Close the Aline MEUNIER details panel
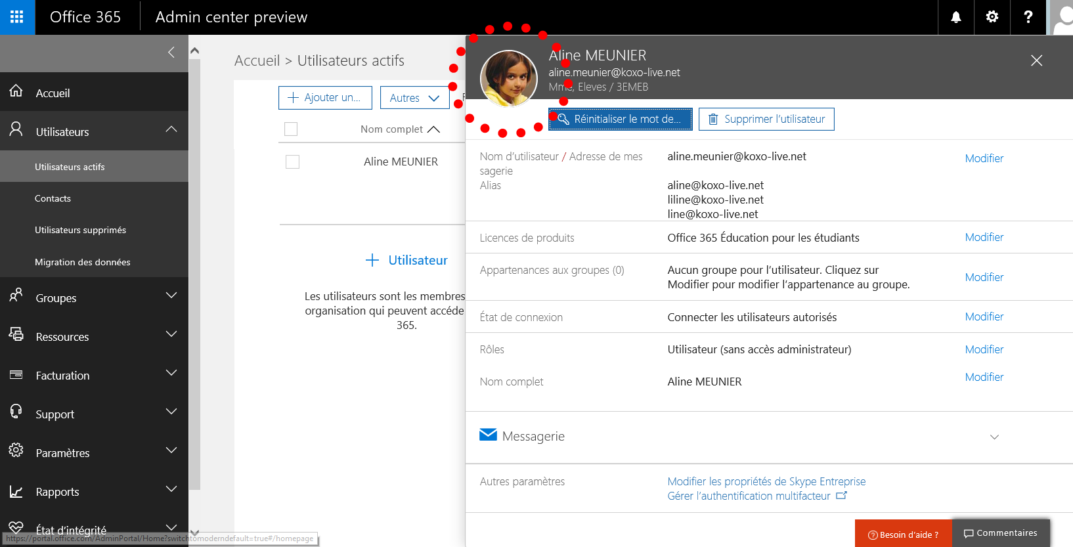 point(1036,60)
